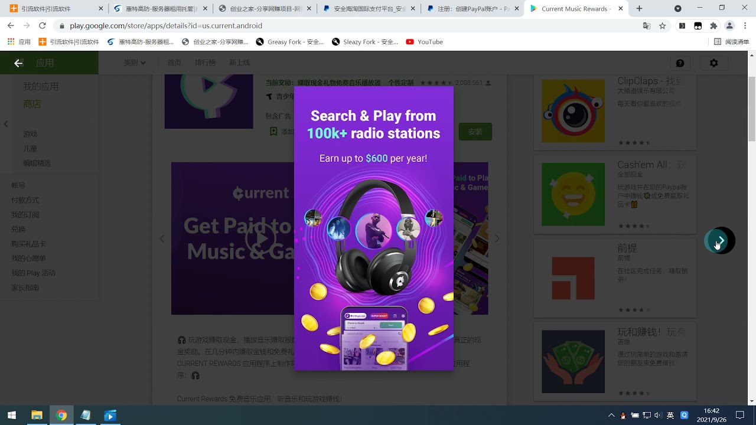Open the Cash'em All app thumbnail

pos(573,194)
